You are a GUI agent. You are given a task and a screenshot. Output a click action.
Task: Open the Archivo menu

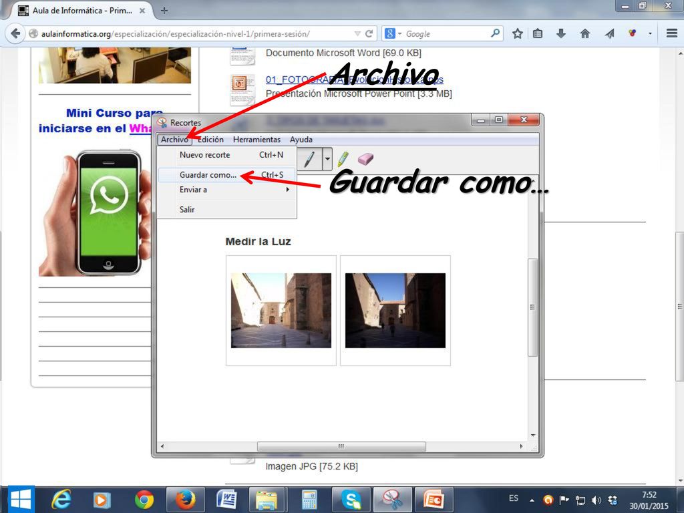coord(174,140)
